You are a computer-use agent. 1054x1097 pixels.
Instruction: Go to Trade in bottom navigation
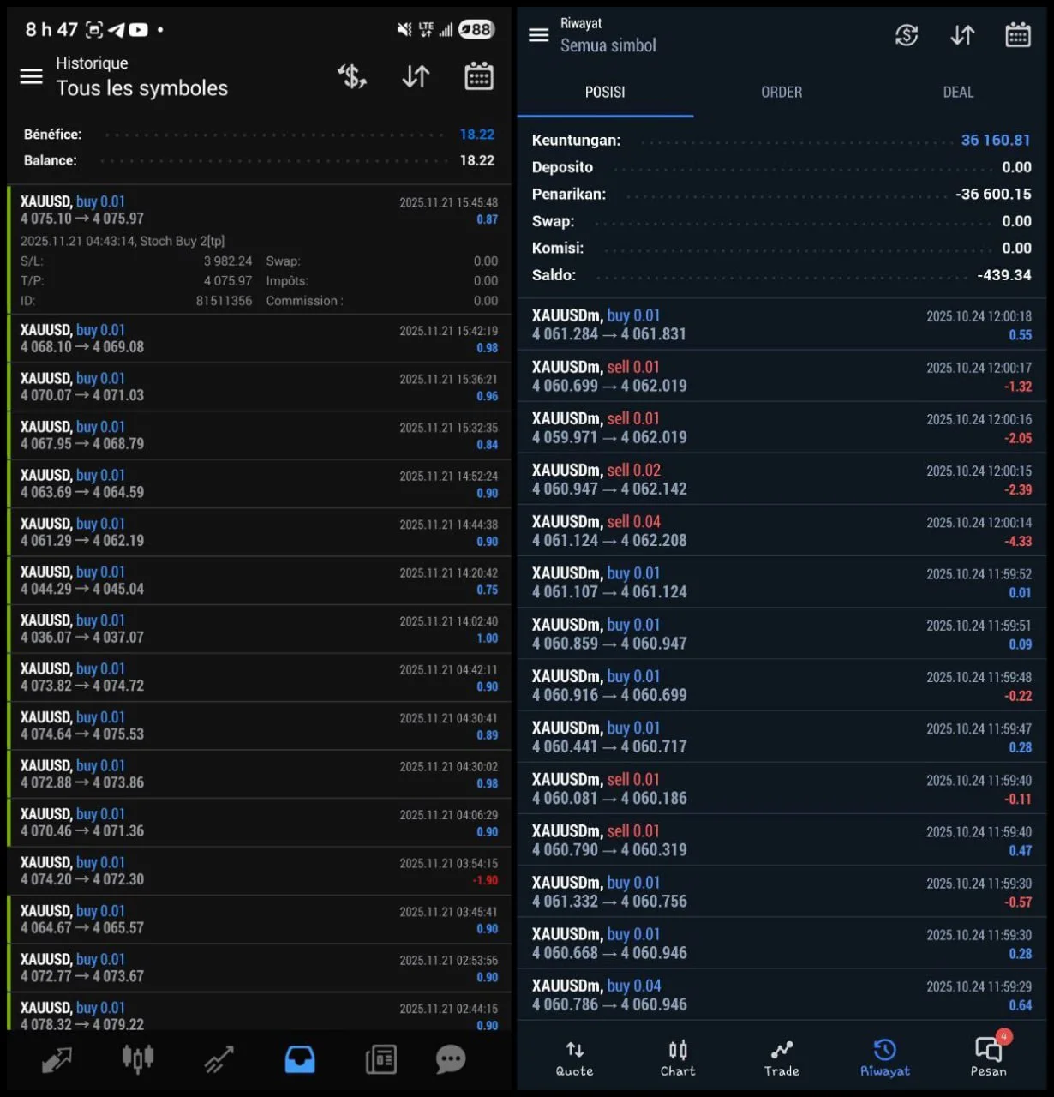(782, 1058)
